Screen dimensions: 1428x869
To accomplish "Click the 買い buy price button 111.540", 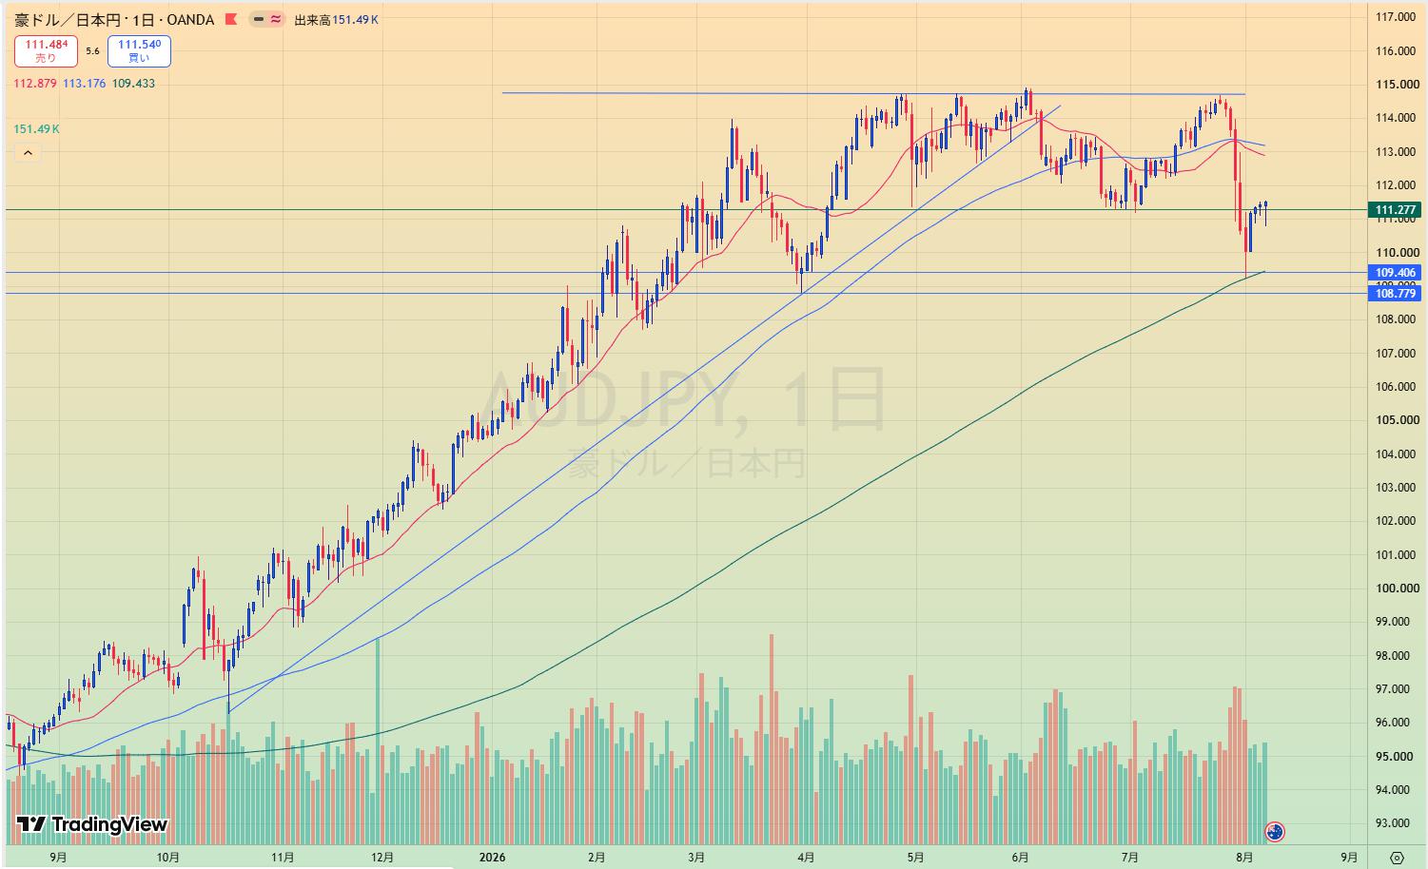I will tap(139, 51).
